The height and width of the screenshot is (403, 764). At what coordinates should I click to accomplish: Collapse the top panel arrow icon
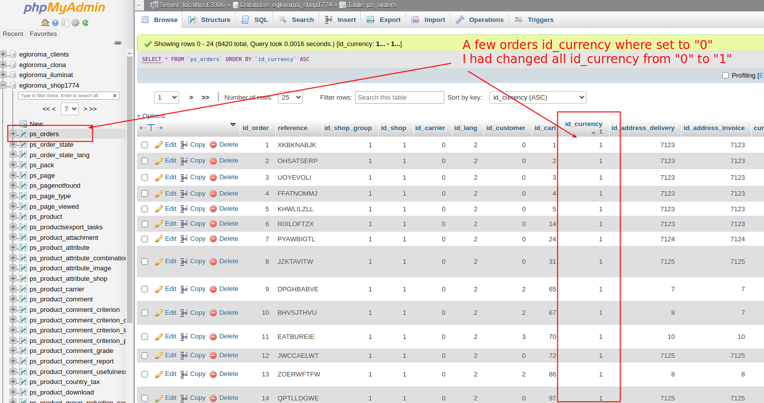pyautogui.click(x=140, y=5)
